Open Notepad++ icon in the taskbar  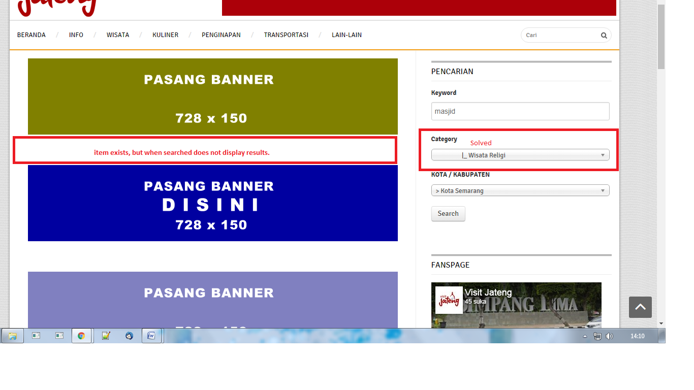coord(106,336)
